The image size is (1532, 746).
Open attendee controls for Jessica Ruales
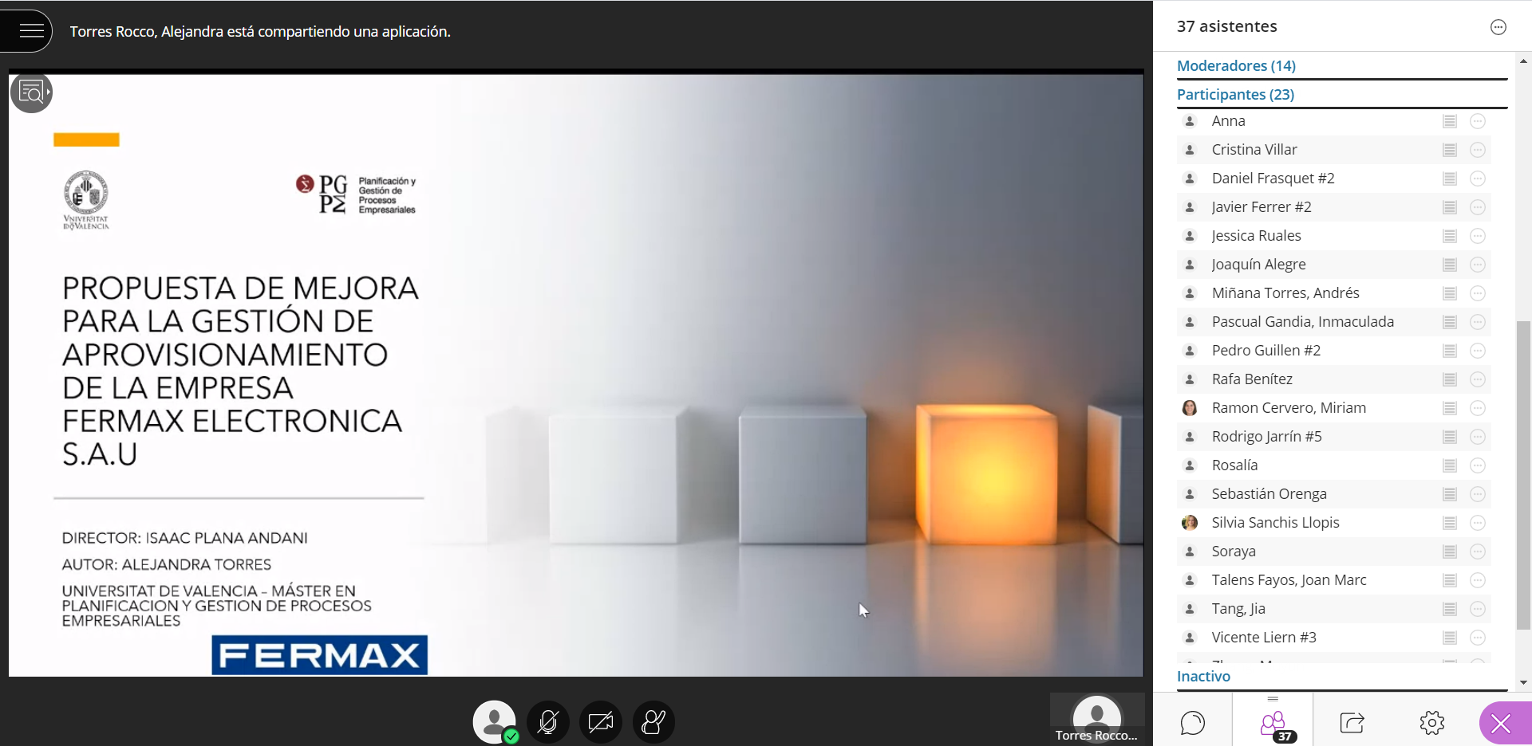pos(1478,236)
